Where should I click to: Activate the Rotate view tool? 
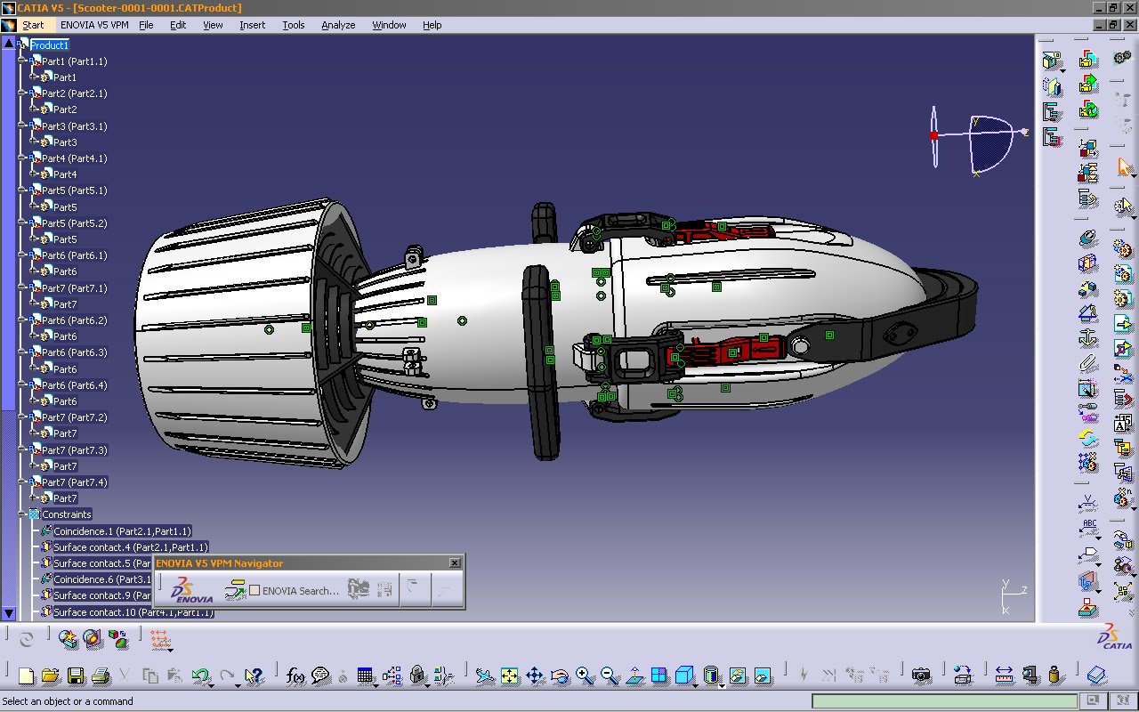559,675
